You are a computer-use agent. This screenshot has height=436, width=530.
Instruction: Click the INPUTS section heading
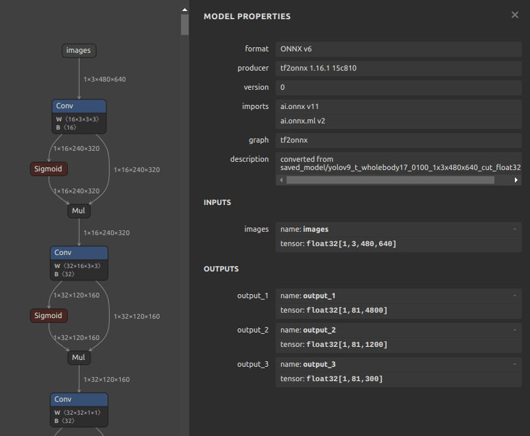tap(217, 202)
